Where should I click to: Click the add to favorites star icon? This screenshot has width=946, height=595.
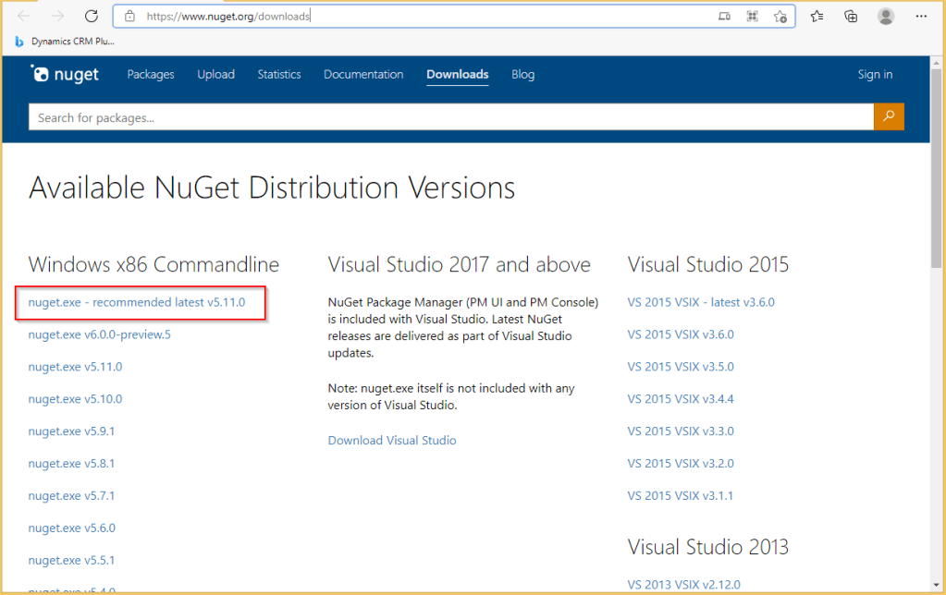pyautogui.click(x=780, y=16)
